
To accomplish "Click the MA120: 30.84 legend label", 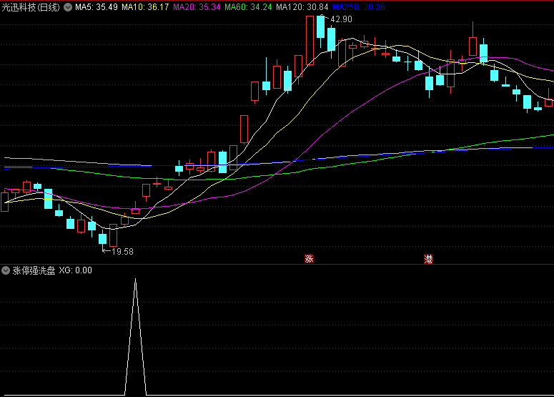I will coord(302,7).
